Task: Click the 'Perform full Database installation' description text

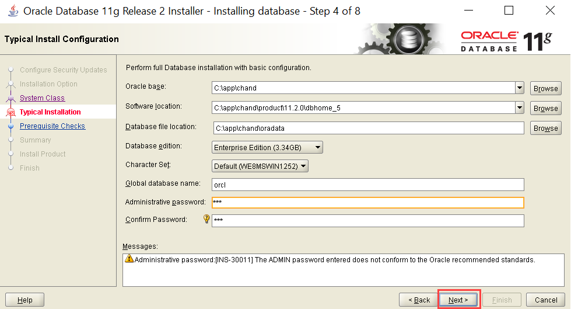Action: [219, 68]
